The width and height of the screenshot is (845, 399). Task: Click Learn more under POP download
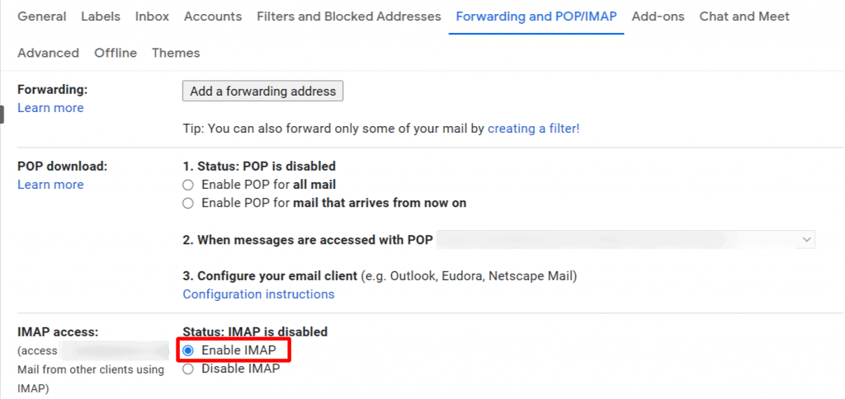point(50,185)
